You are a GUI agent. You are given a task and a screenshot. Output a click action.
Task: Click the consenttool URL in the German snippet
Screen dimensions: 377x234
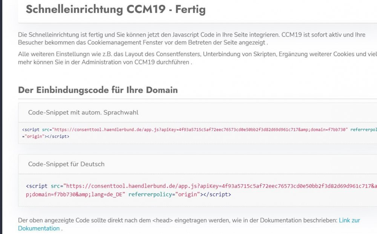pos(128,186)
